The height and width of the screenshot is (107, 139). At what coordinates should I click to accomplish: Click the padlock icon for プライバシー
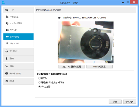(x=7, y=51)
